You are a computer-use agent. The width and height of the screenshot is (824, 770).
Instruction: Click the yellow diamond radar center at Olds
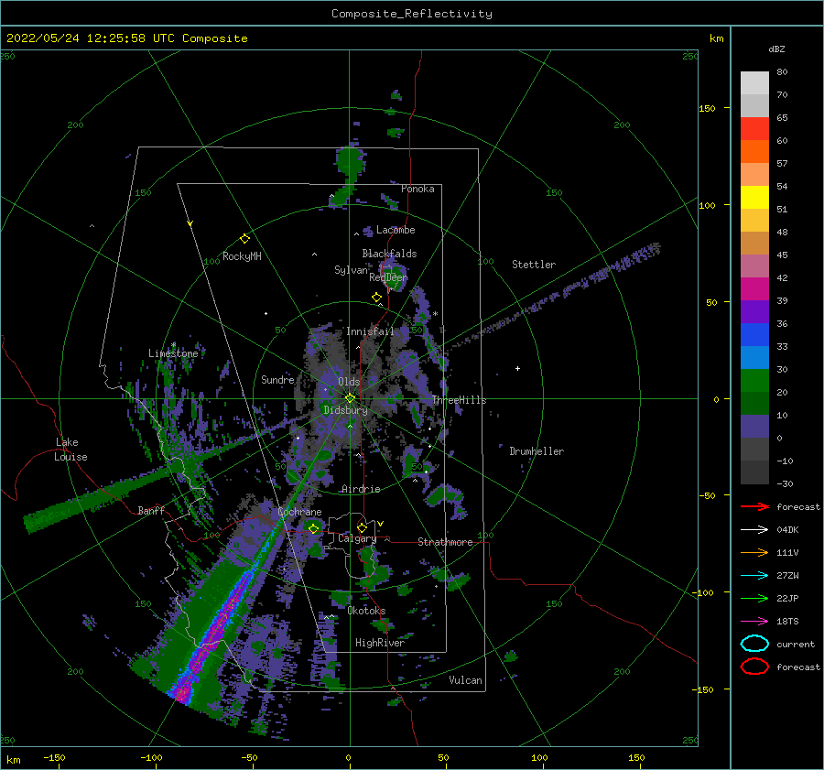tap(350, 398)
